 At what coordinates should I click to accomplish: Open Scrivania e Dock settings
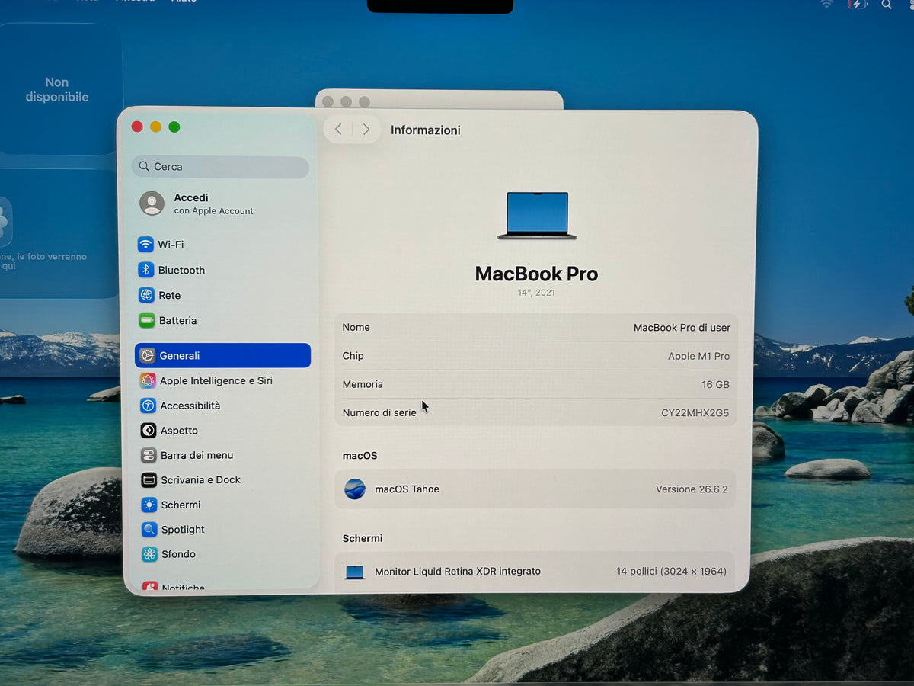click(x=222, y=479)
